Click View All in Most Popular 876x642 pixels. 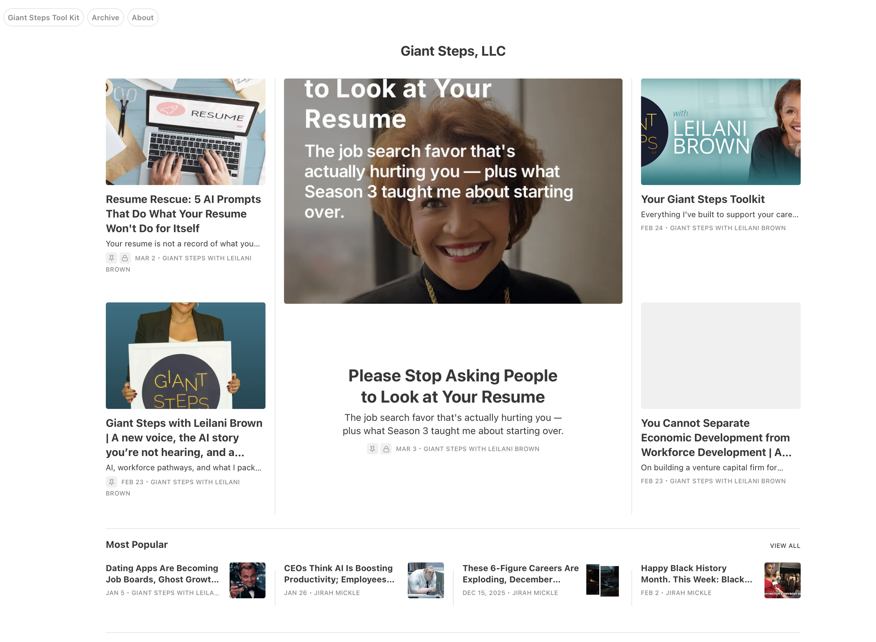[x=784, y=545]
